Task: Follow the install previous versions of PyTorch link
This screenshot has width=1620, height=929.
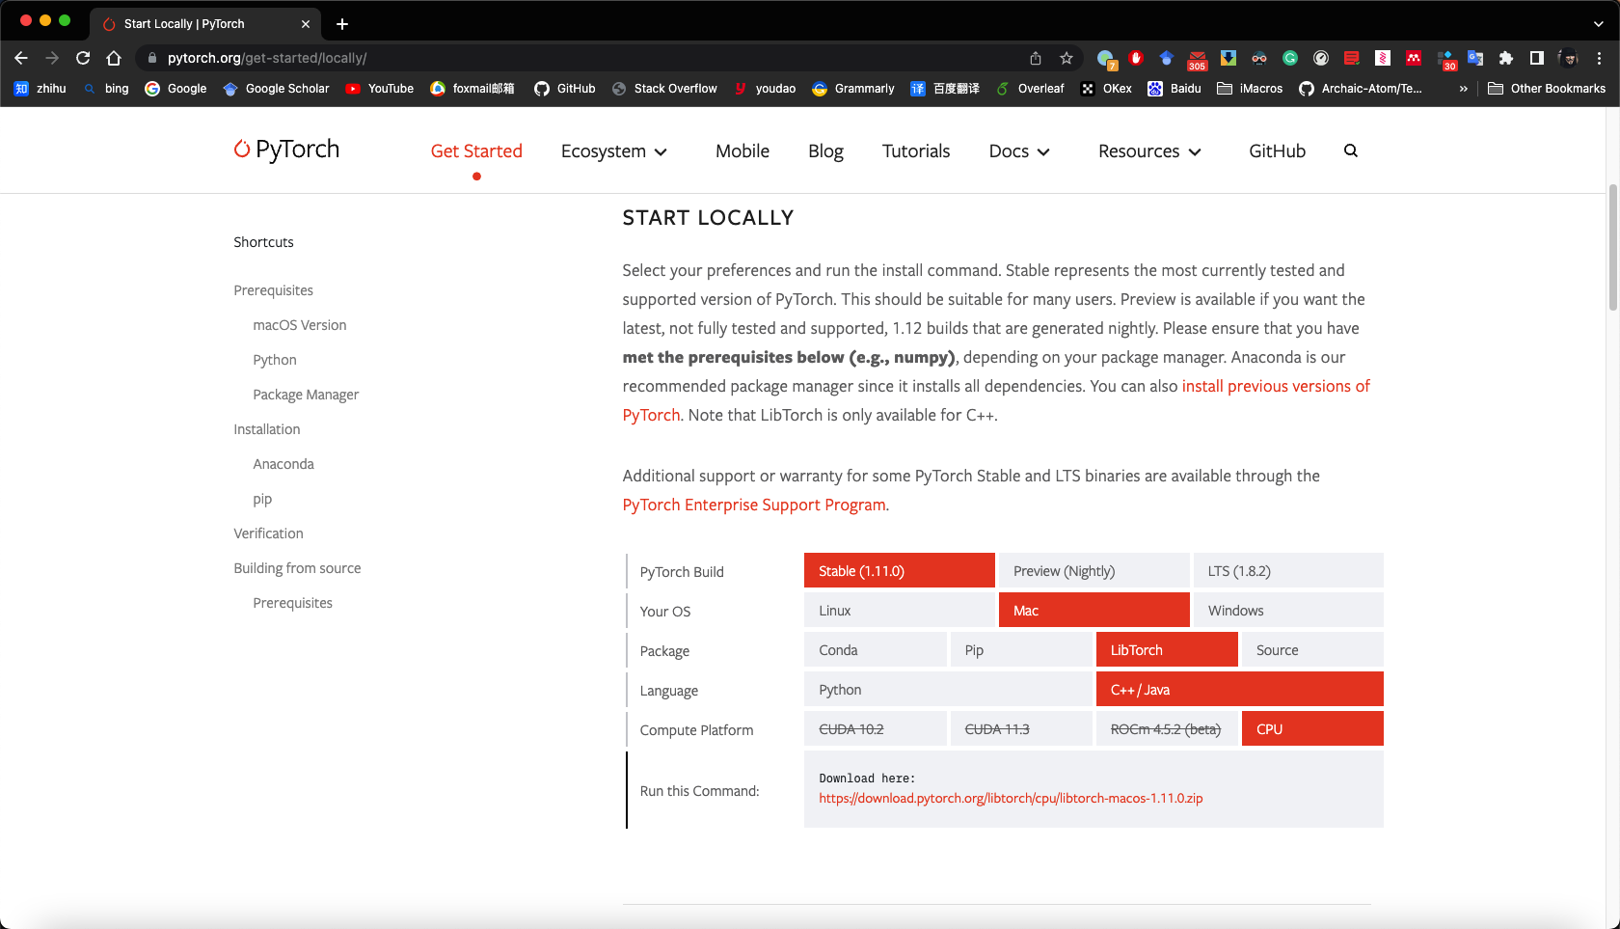Action: tap(1276, 386)
